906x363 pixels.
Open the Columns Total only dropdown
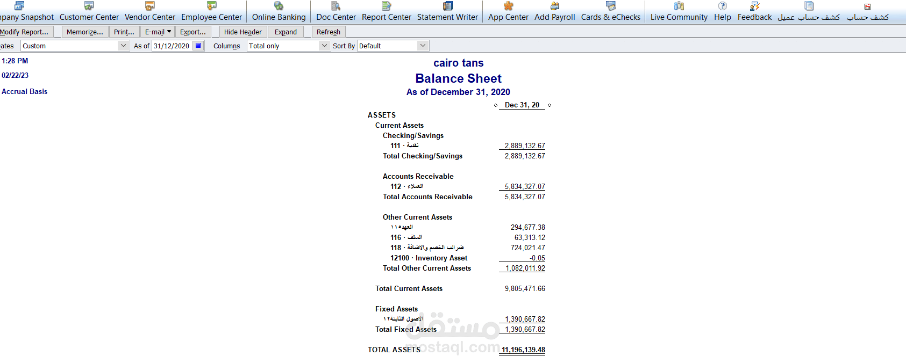pos(288,46)
